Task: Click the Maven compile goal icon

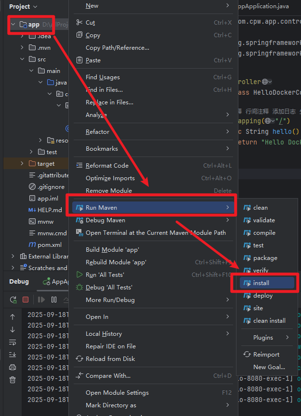Action: point(247,233)
